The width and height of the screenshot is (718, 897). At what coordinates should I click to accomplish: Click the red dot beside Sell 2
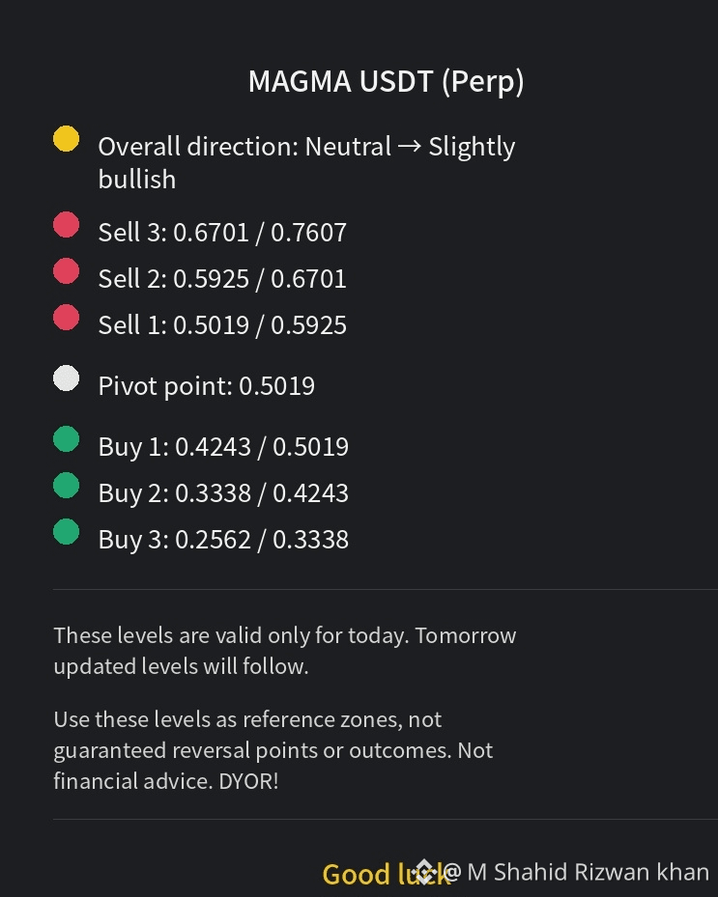66,270
